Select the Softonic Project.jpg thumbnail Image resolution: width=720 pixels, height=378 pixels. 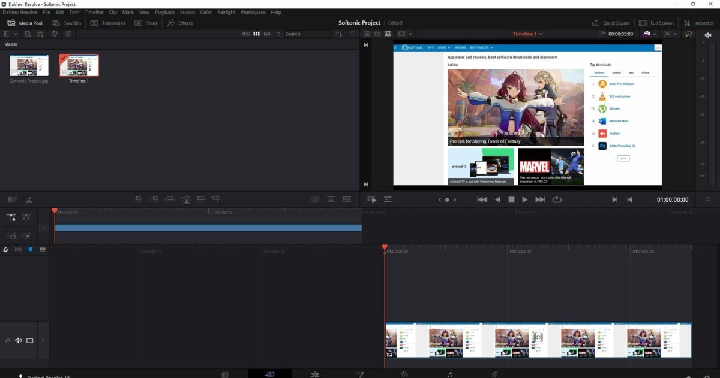pos(29,66)
